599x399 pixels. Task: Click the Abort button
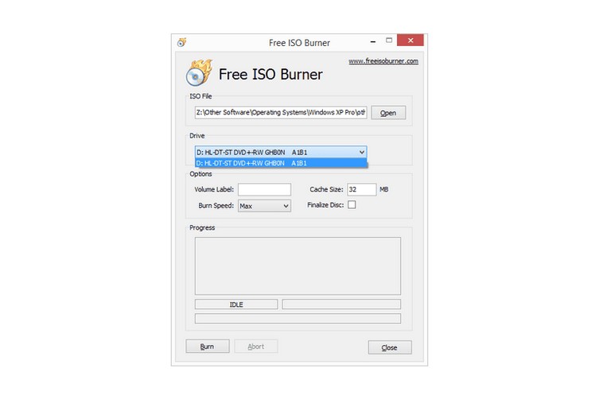pos(256,347)
